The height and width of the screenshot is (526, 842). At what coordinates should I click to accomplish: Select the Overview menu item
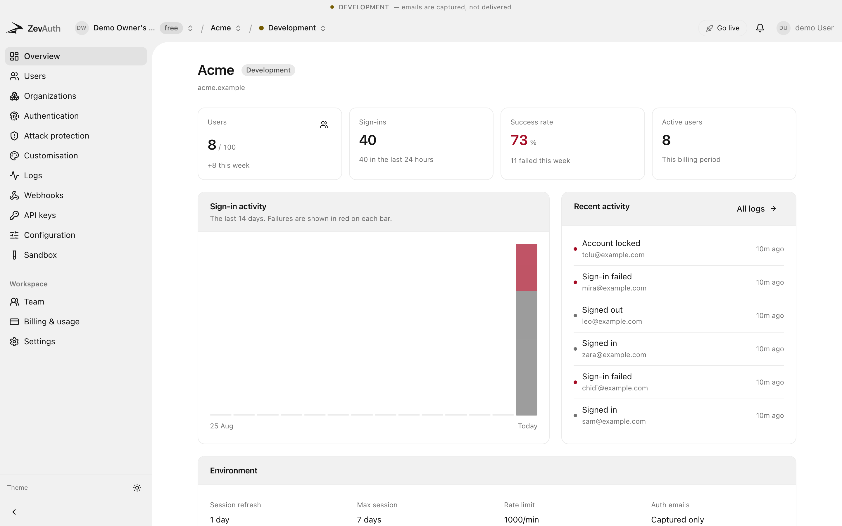point(76,56)
